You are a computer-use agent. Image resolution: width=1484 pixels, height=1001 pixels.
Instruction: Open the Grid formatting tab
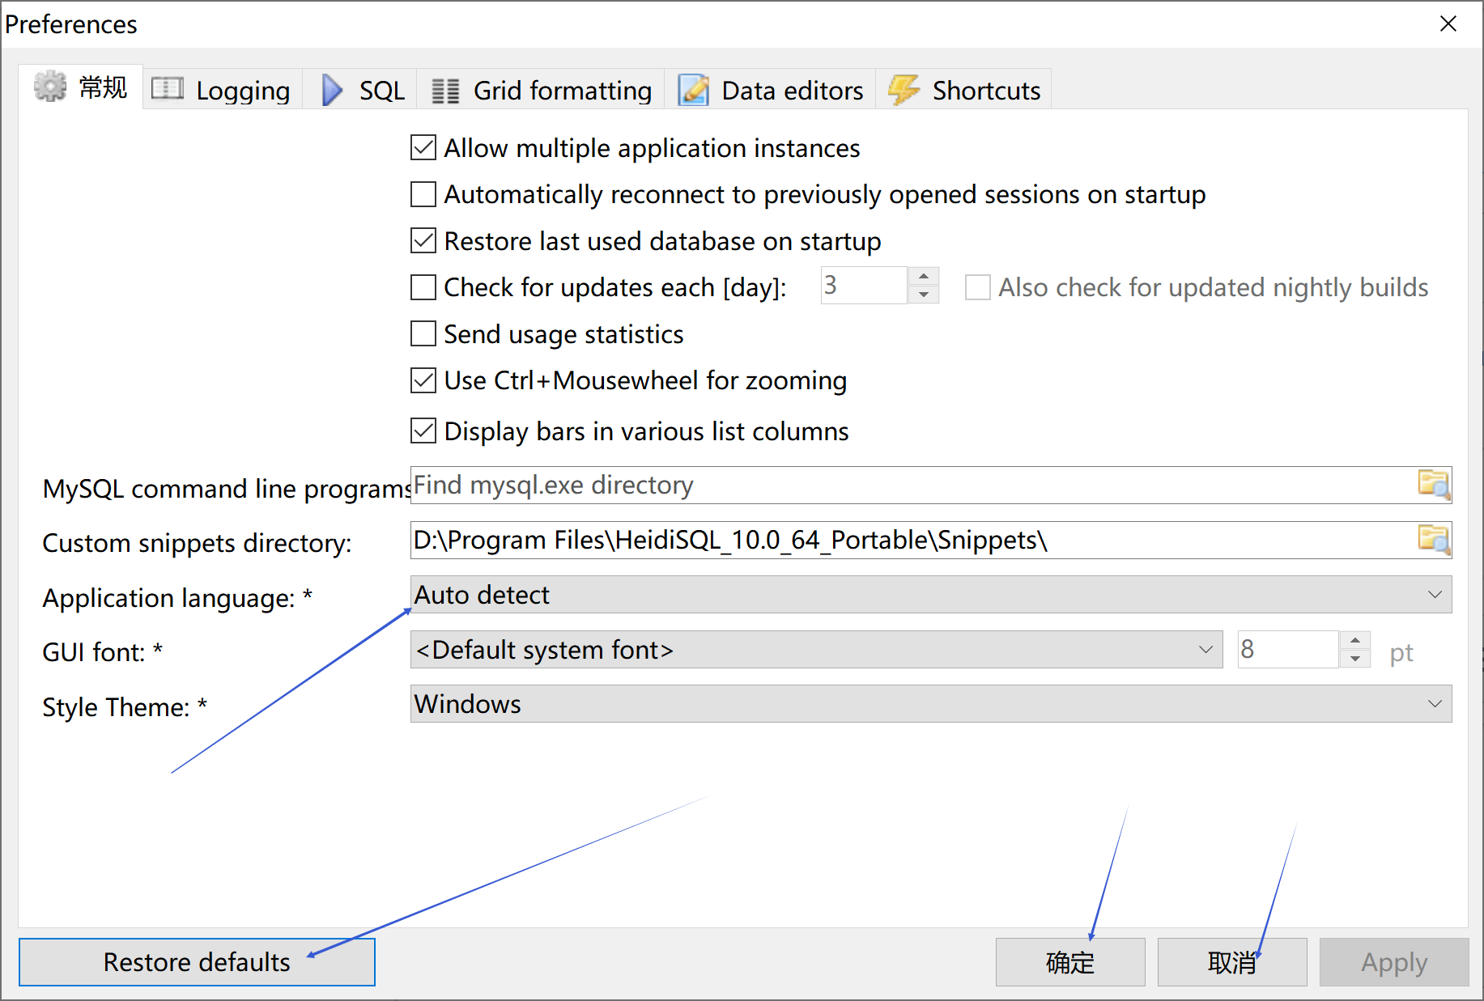click(542, 90)
